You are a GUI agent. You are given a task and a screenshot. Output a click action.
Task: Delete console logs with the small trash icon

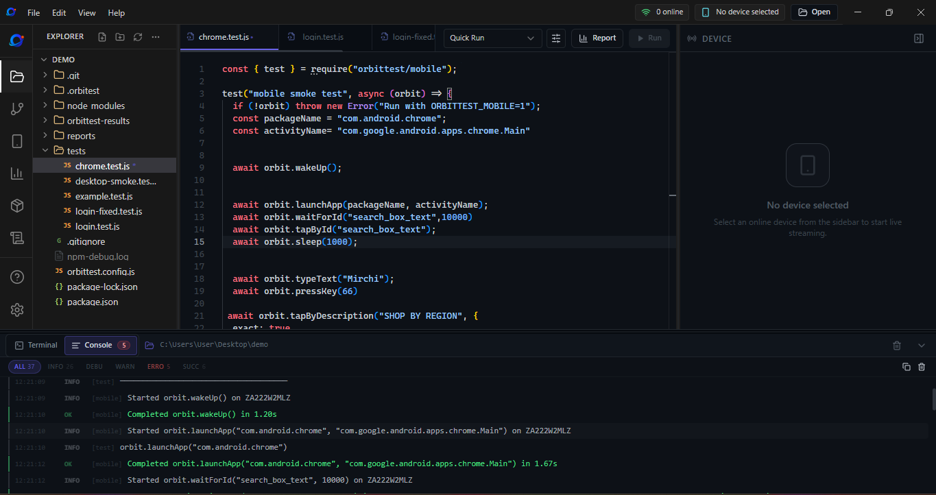(x=922, y=367)
